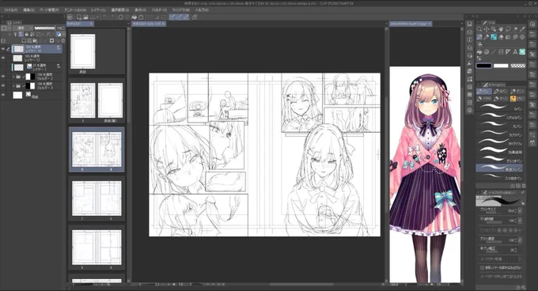The height and width of the screenshot is (291, 538).
Task: Open brush size dynamics button
Action: tap(520, 211)
